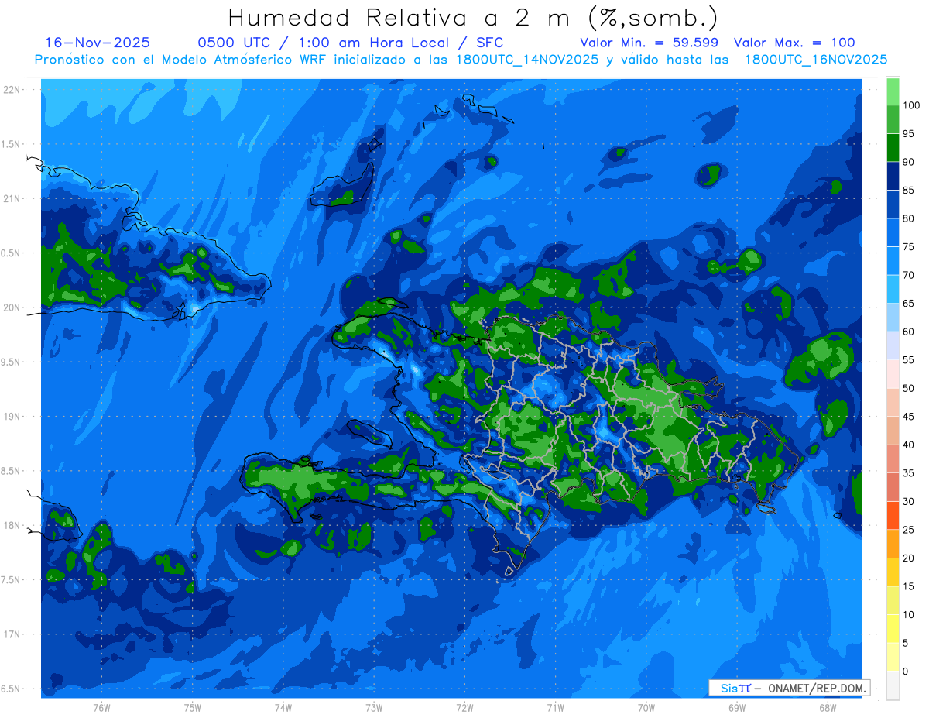Screen dimensions: 929x718
Task: Select the dark green swatch between 90 and 95
Action: tap(893, 147)
